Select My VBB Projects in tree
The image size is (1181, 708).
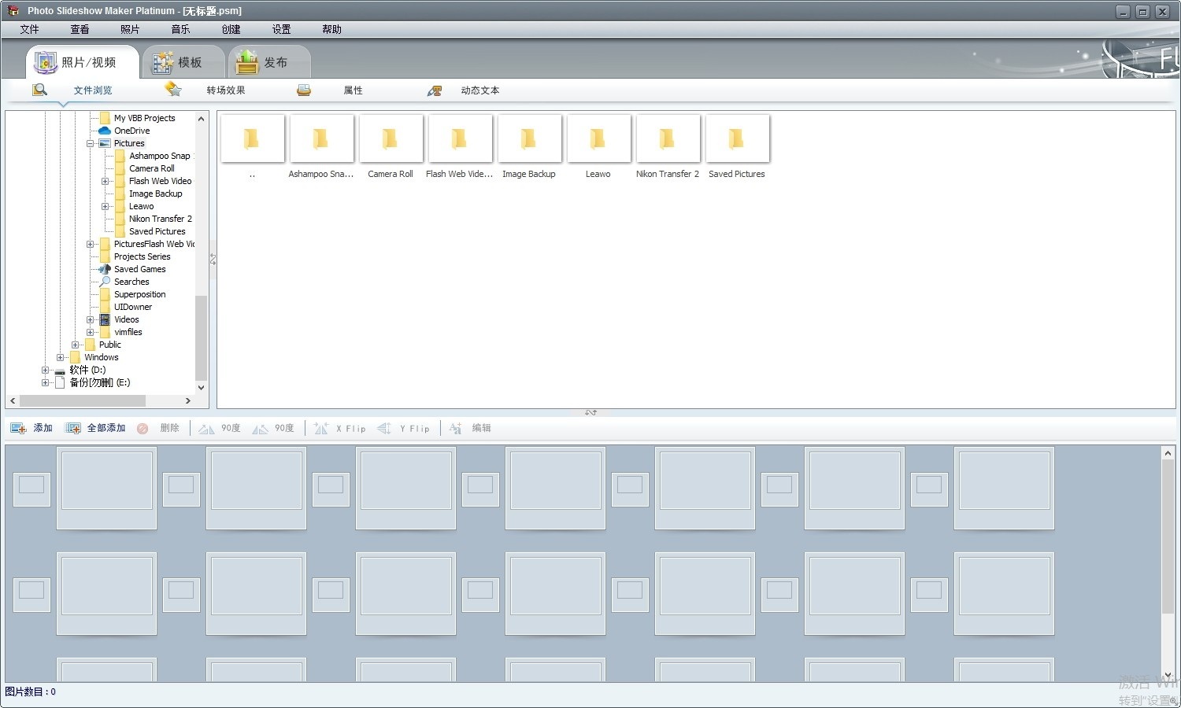(x=144, y=118)
